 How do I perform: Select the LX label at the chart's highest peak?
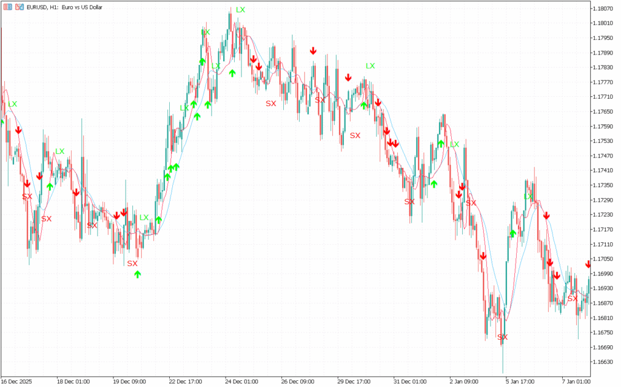[x=241, y=10]
